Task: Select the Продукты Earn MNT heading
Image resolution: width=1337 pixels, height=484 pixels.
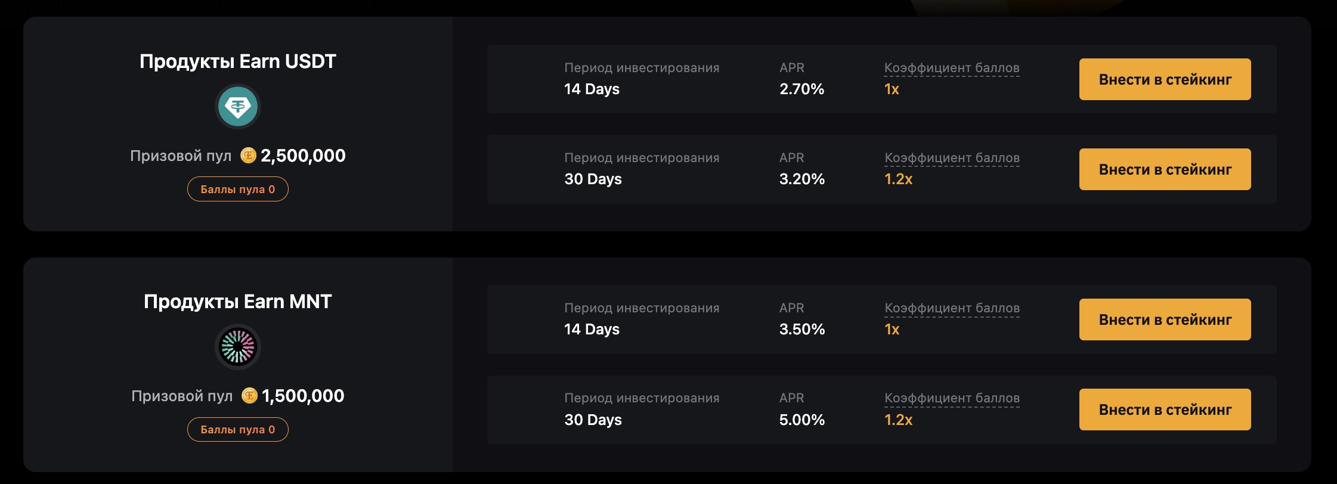Action: 238,302
